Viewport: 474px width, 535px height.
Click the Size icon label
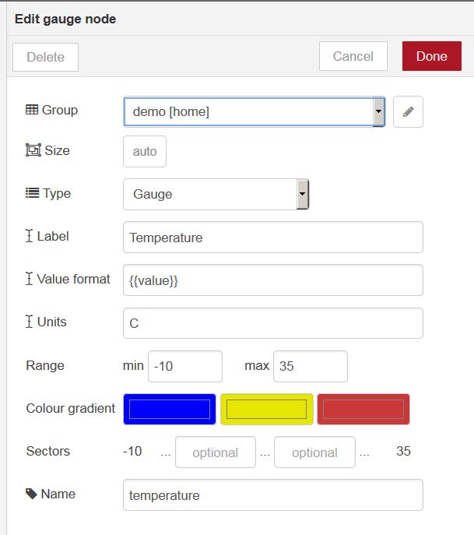pyautogui.click(x=33, y=150)
